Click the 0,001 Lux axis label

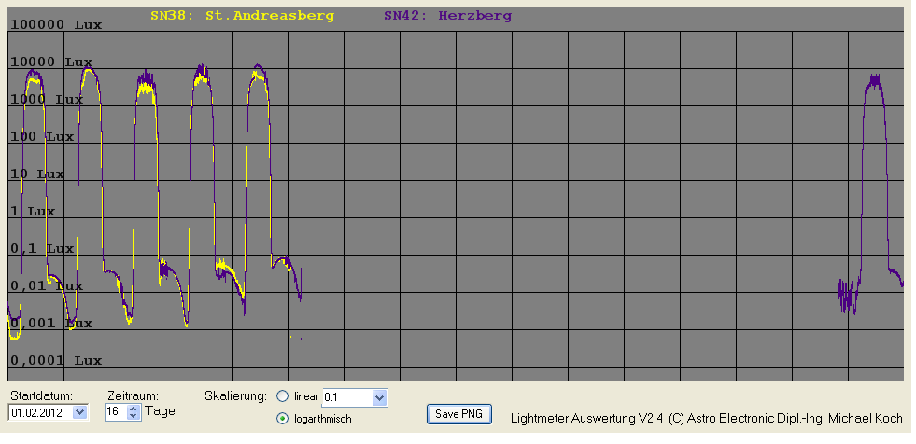[51, 324]
